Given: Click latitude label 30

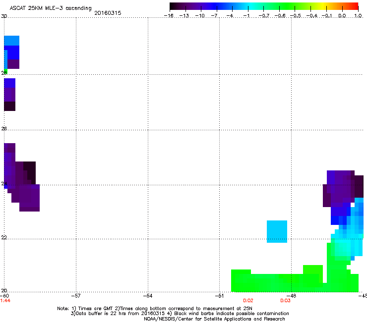Looking at the screenshot, I should (x=4, y=16).
